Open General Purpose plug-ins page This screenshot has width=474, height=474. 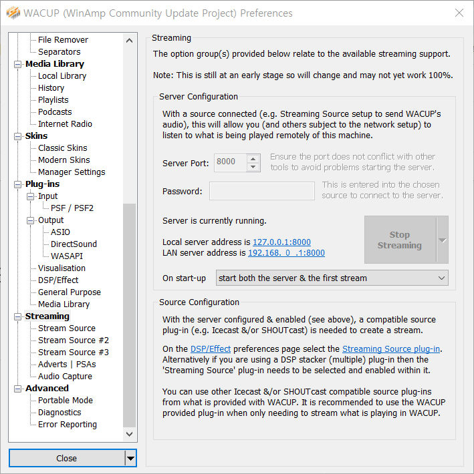[70, 292]
